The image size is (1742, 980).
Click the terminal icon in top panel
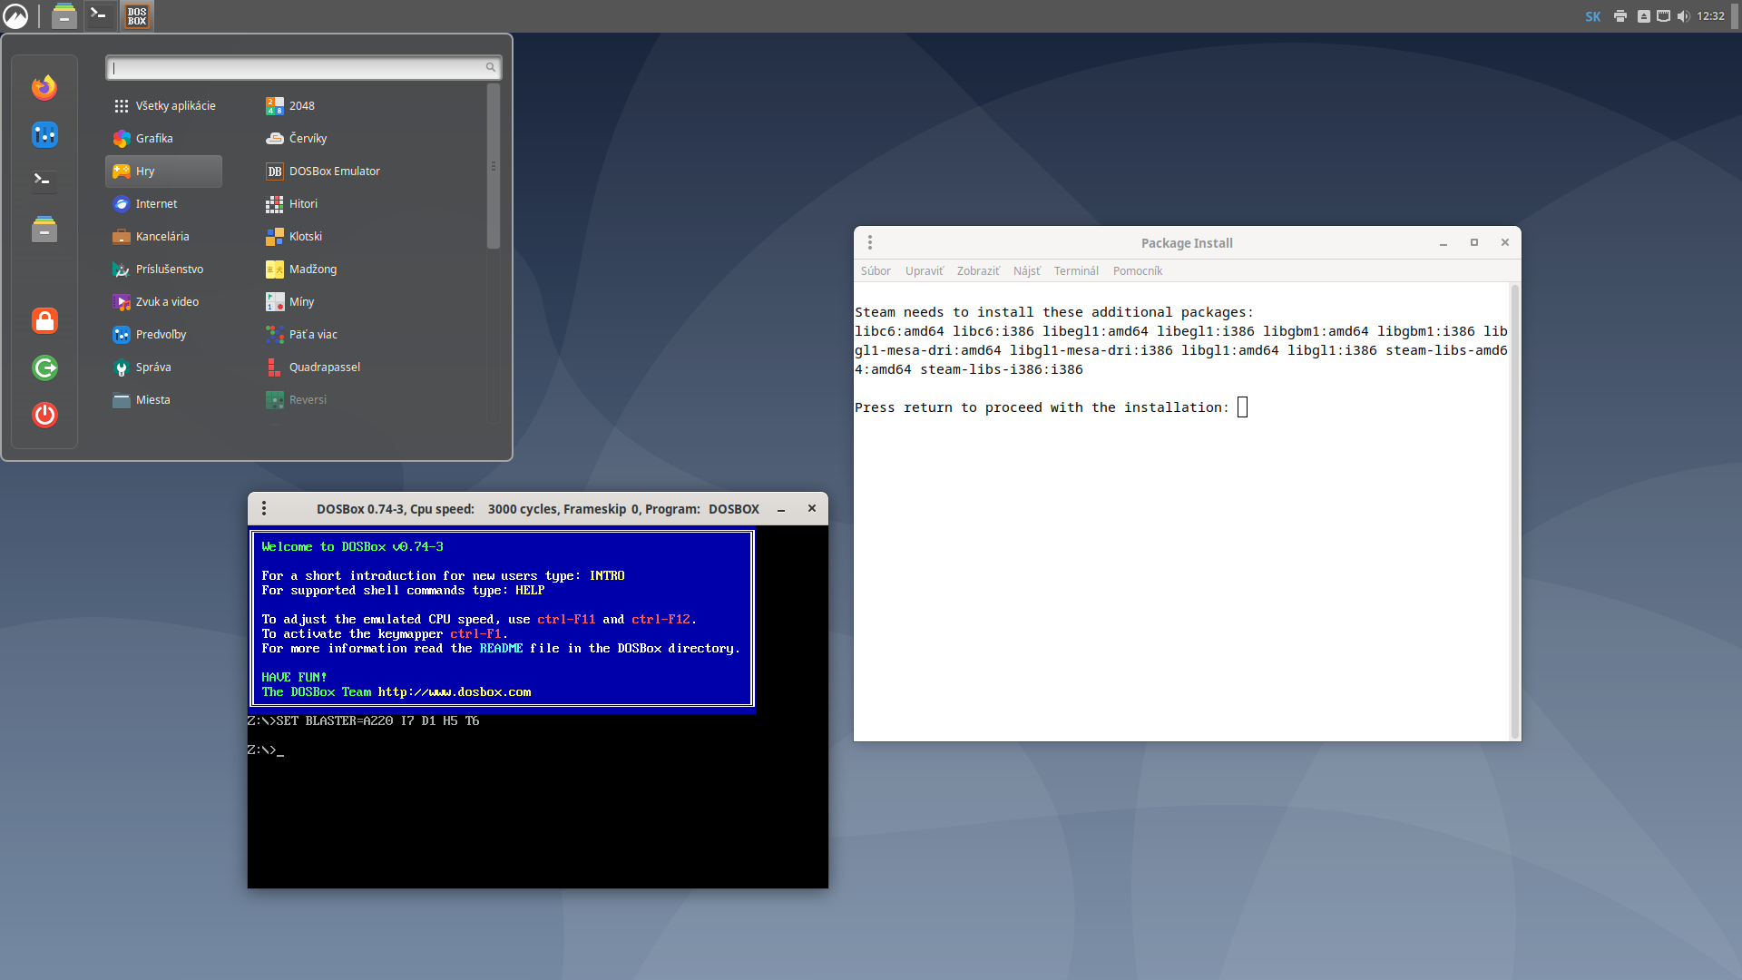coord(99,15)
